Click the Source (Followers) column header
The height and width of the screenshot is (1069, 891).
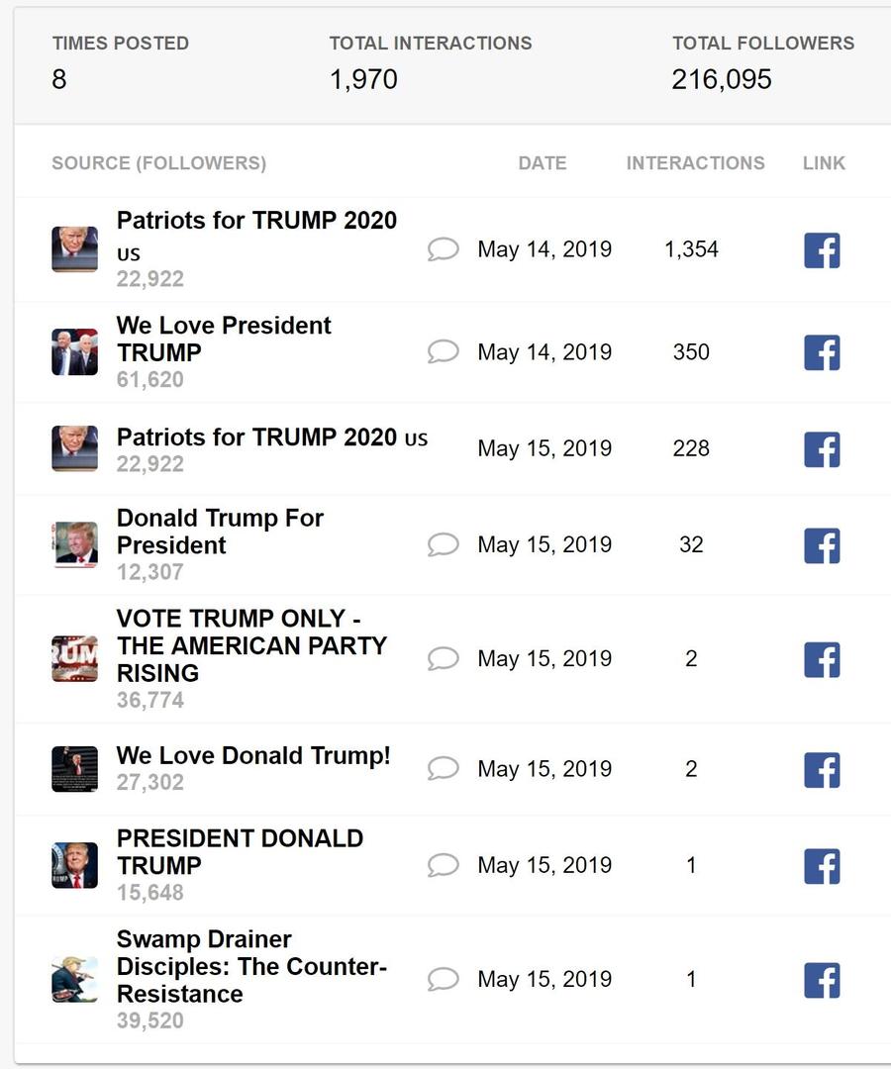tap(158, 163)
